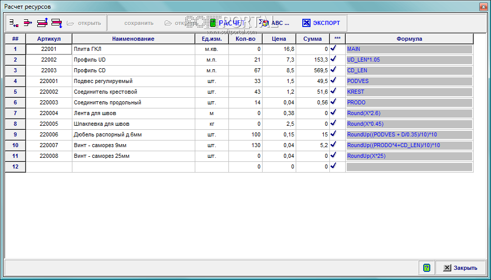Click the Сумма column header
Screen dimensions: 491x280
(313, 39)
